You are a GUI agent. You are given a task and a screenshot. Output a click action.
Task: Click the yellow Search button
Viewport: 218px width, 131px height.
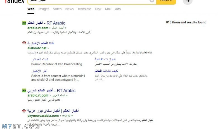pos(166,1)
